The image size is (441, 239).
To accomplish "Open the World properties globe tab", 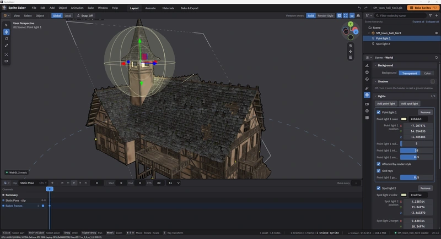I will 367,95.
